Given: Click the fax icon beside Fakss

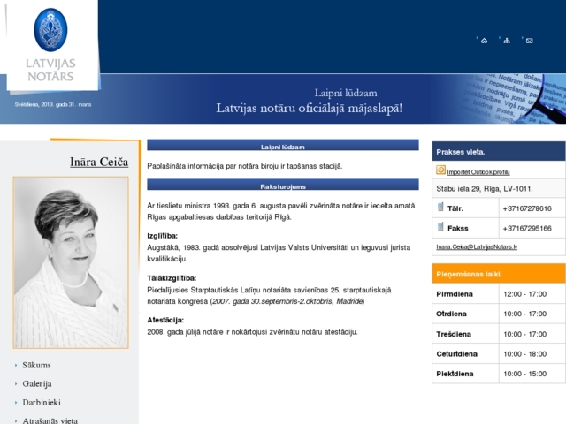Looking at the screenshot, I should click(x=440, y=227).
